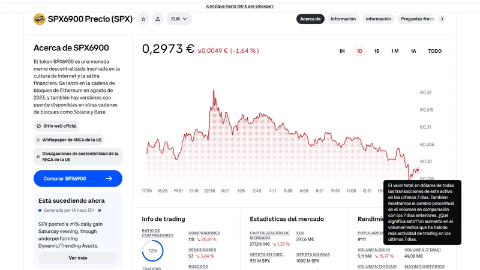This screenshot has width=480, height=270.
Task: Click the Está sucediendo ahora heading
Action: click(71, 201)
